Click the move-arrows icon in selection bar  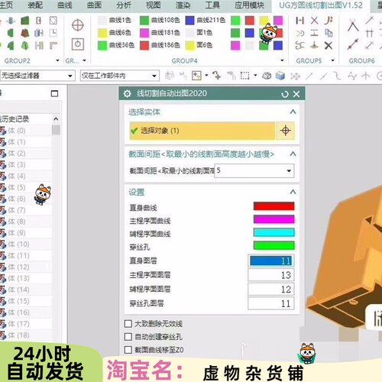coord(296,76)
